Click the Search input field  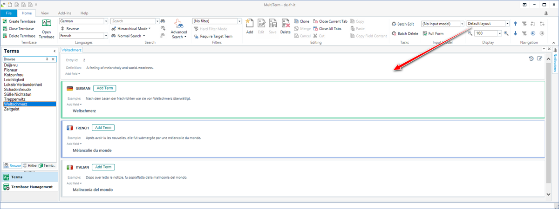(133, 21)
